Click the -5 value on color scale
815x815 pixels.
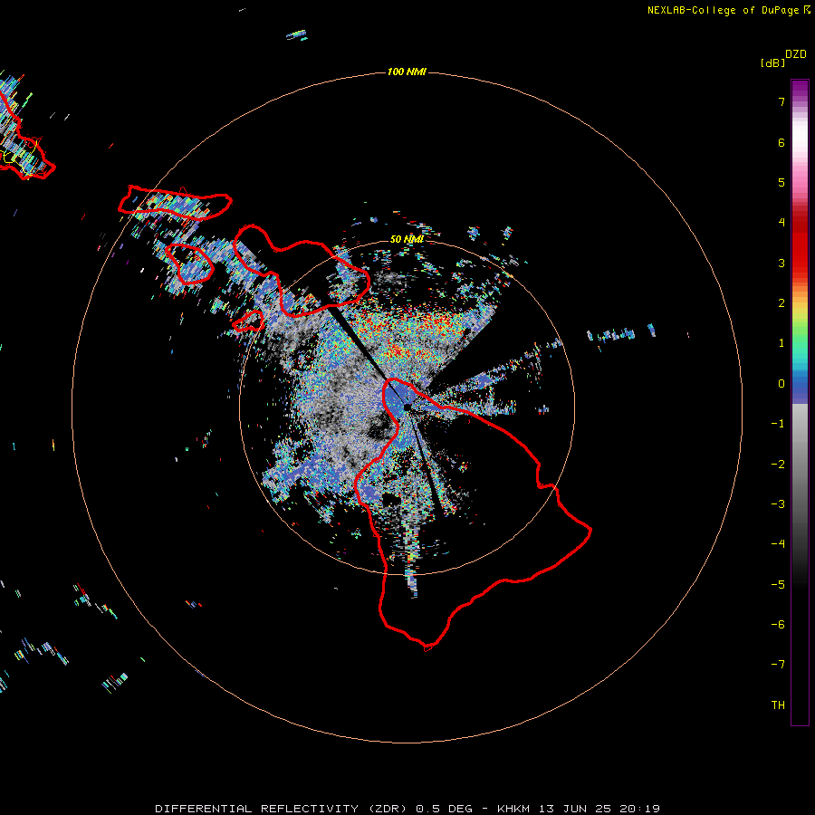click(778, 585)
